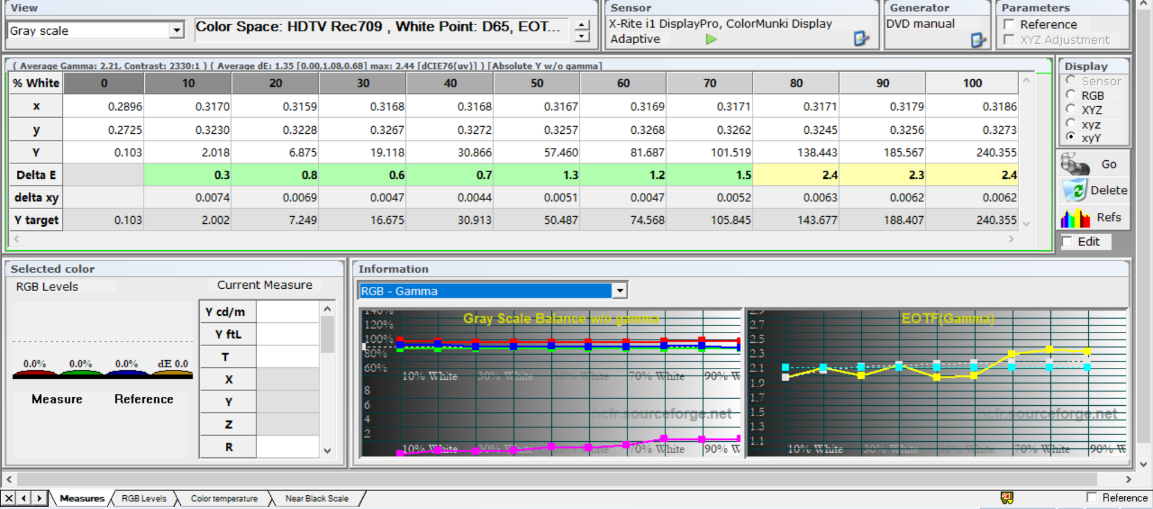Click the red RGB level bar

point(34,375)
